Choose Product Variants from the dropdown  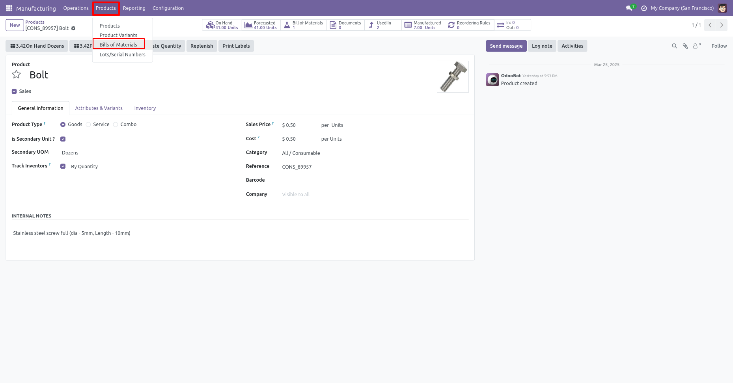pos(123,35)
